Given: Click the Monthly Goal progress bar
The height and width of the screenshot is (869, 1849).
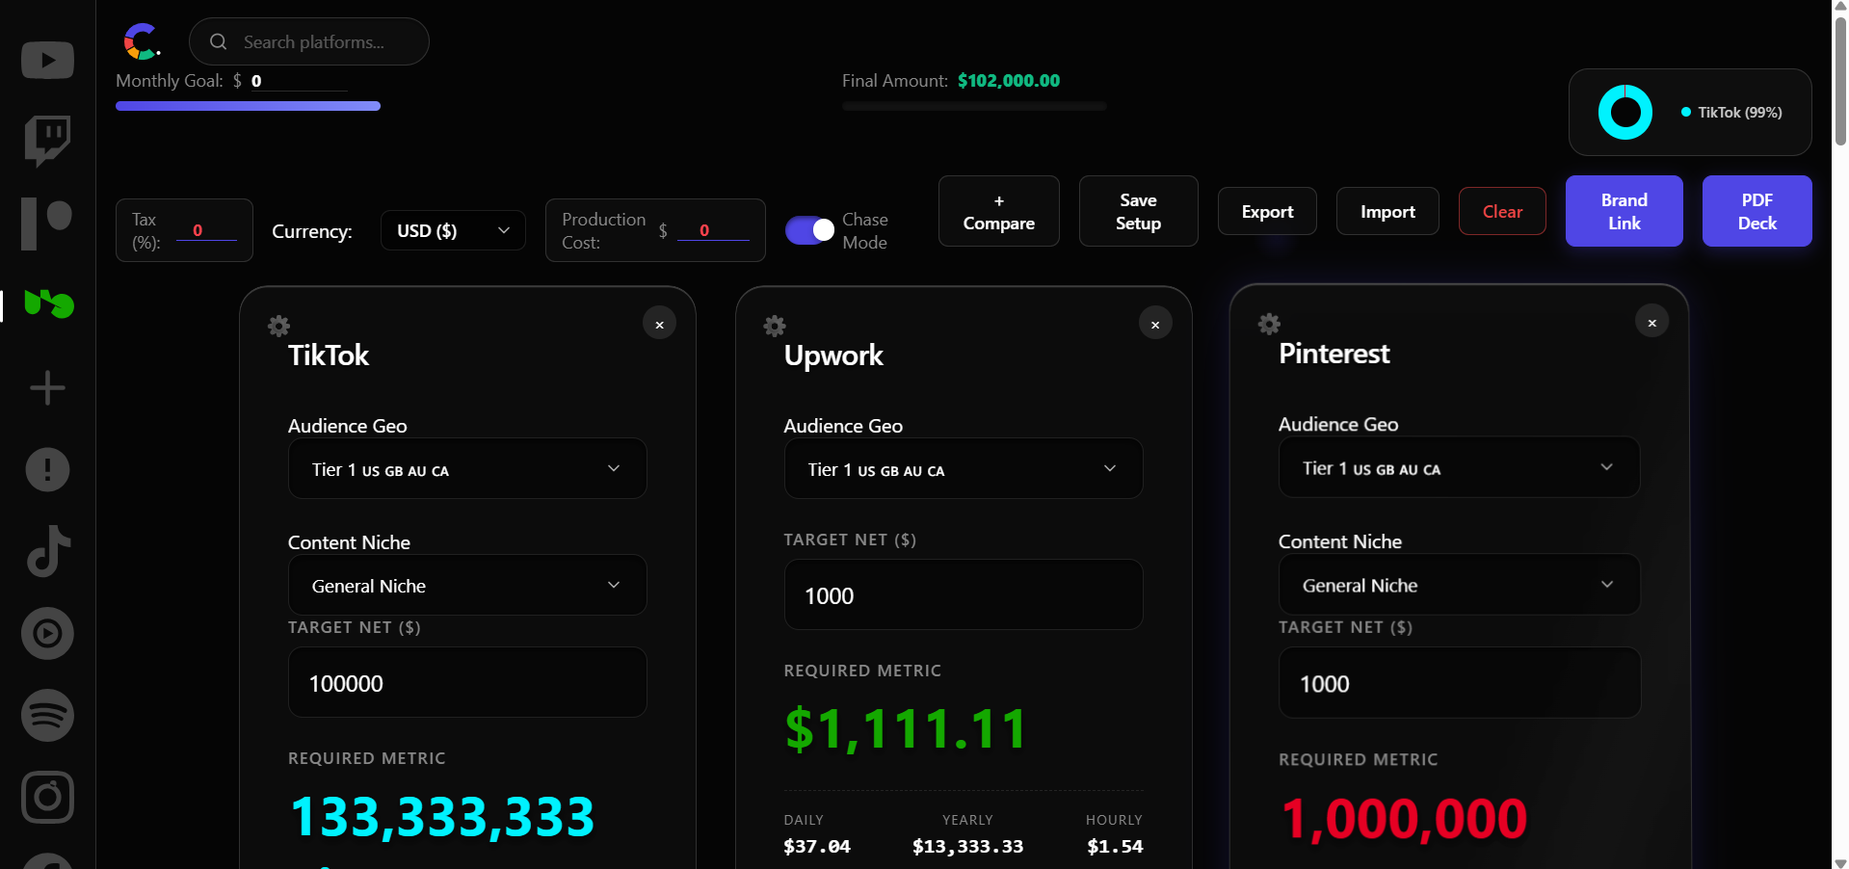Looking at the screenshot, I should pos(248,106).
